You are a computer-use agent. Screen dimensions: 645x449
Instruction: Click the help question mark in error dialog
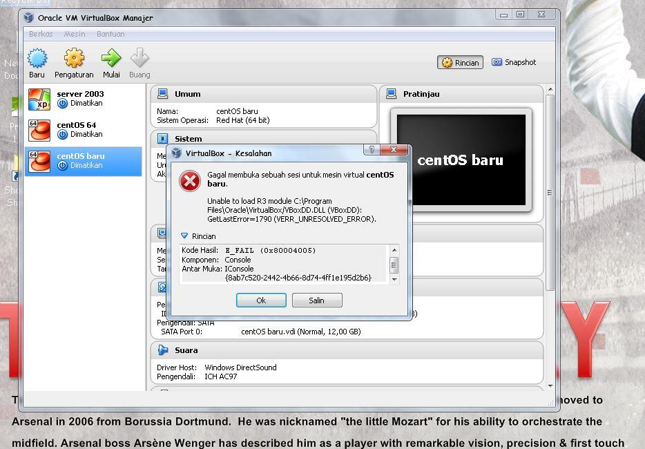pyautogui.click(x=372, y=149)
